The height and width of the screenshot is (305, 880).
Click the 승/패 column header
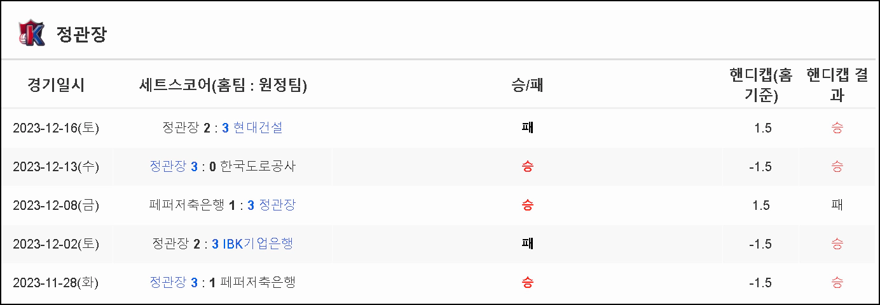527,85
